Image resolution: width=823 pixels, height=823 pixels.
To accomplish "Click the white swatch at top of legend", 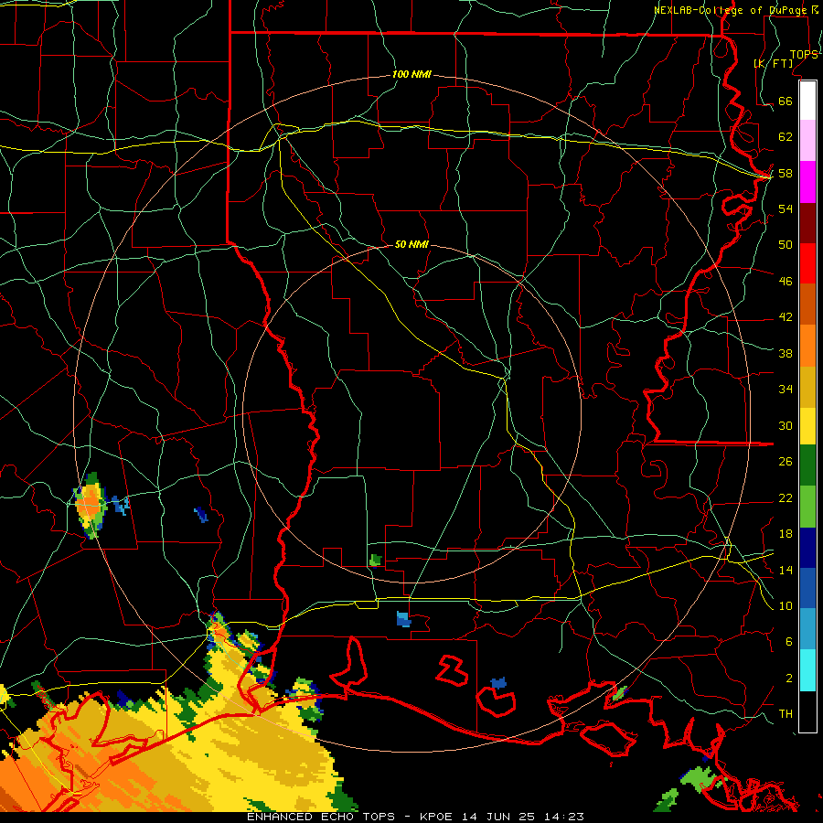I will pos(807,101).
